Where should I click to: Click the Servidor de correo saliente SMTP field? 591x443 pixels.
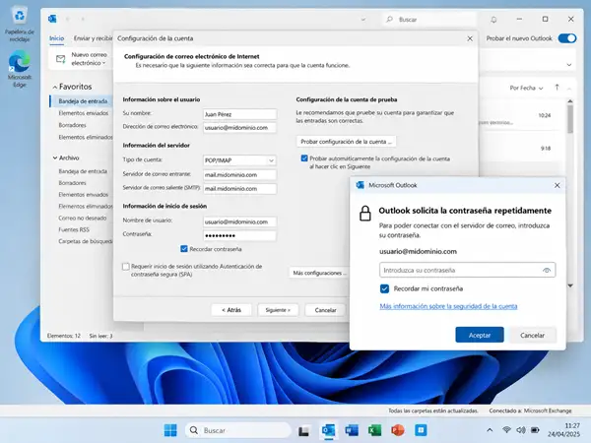[239, 189]
